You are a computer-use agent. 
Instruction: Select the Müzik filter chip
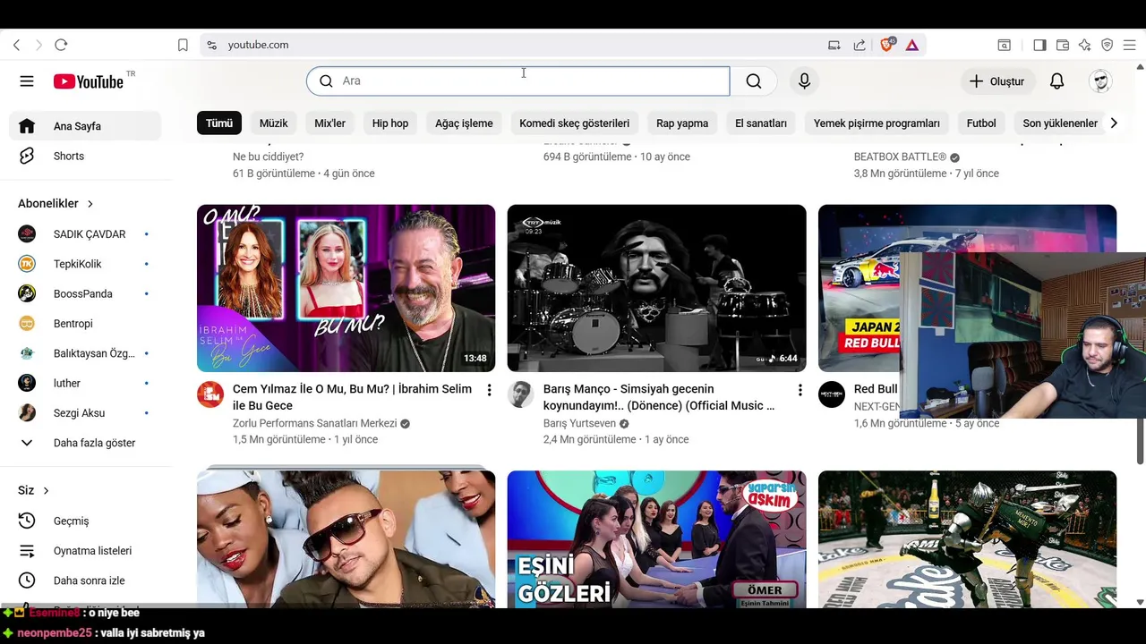(x=274, y=123)
